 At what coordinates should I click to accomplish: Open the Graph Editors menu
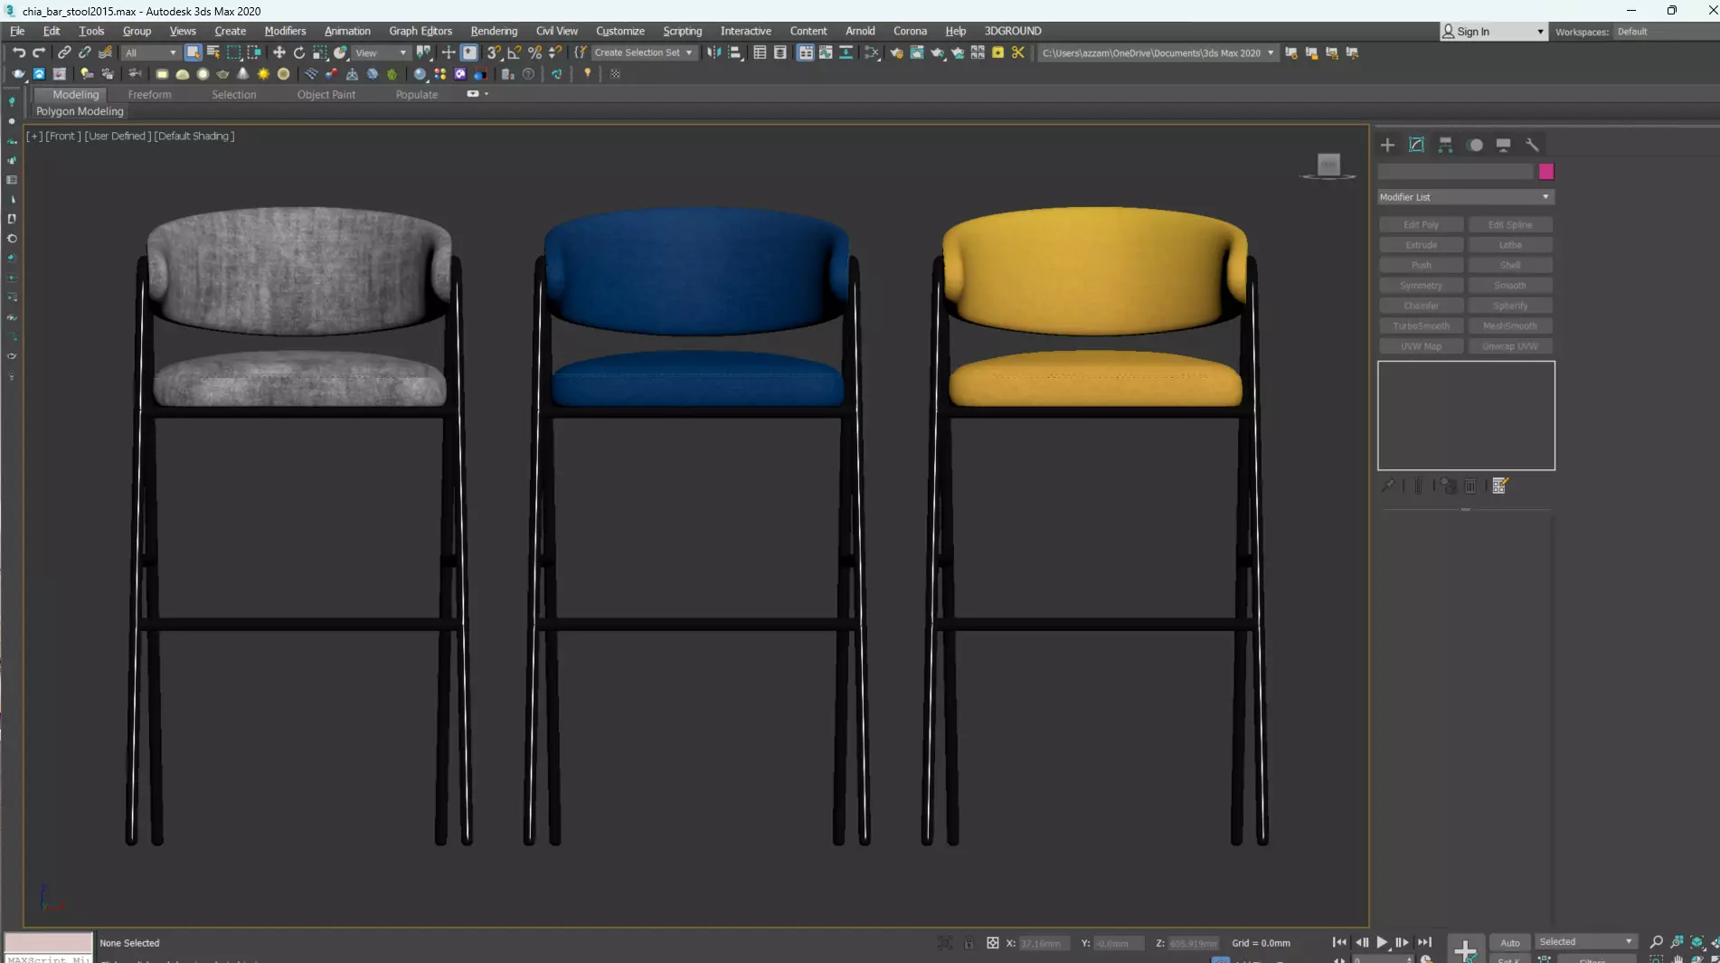[x=421, y=31]
